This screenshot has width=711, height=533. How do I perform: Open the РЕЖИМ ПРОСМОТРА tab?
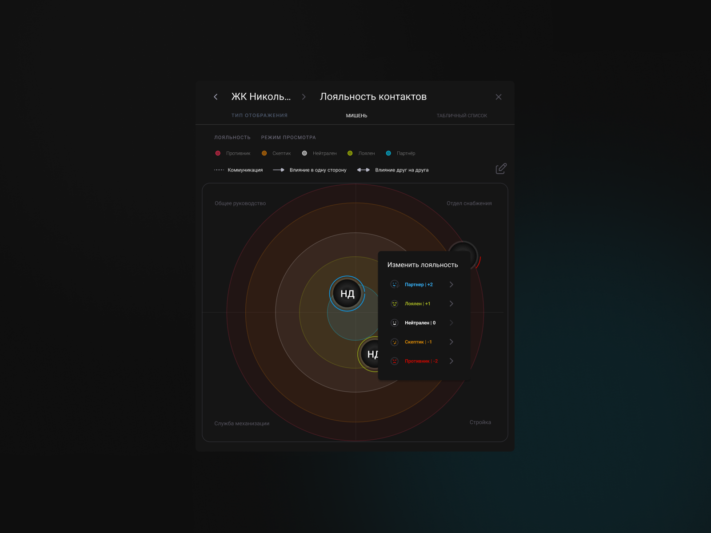coord(288,138)
